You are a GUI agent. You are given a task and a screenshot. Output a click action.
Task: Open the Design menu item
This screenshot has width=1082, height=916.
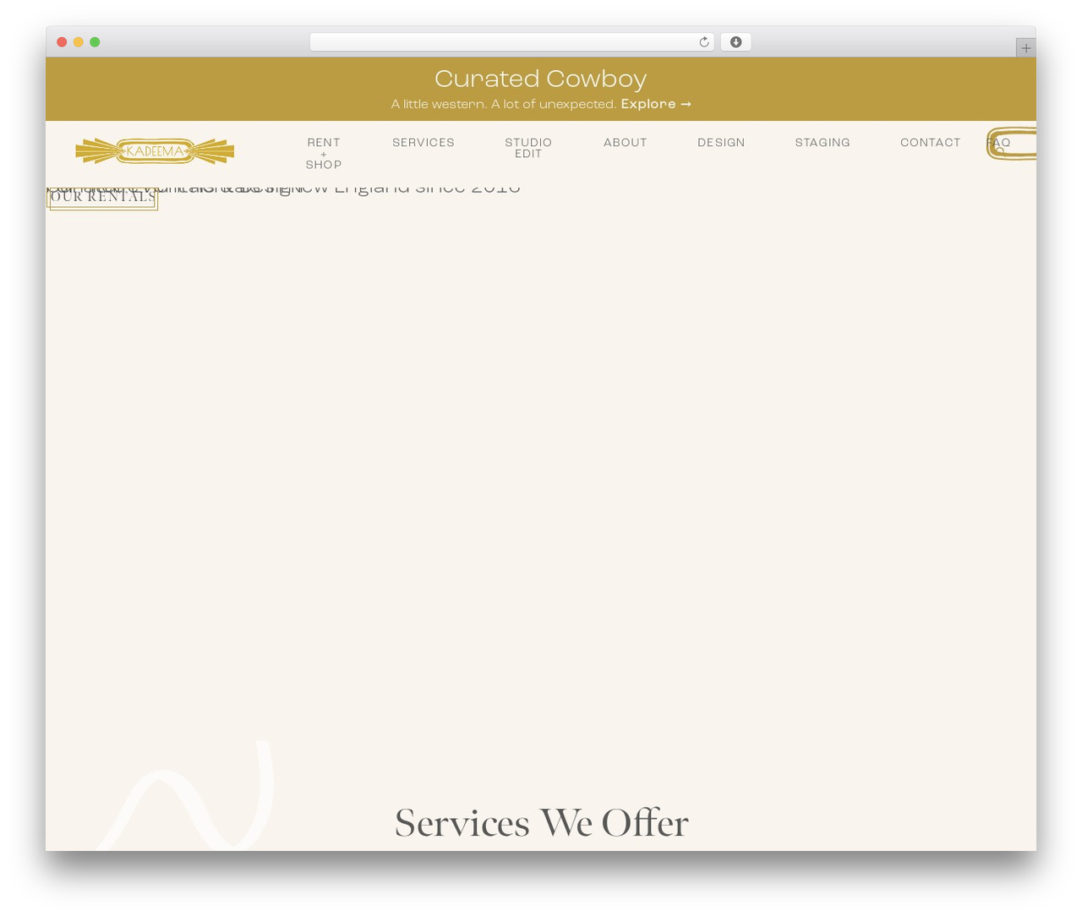click(721, 143)
